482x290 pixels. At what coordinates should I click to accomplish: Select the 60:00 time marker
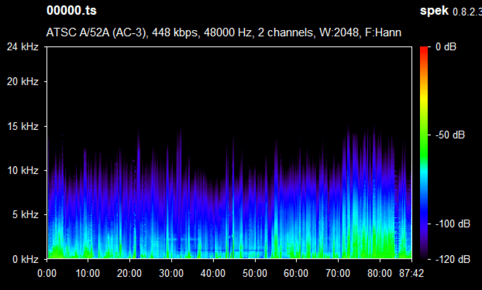click(x=296, y=274)
